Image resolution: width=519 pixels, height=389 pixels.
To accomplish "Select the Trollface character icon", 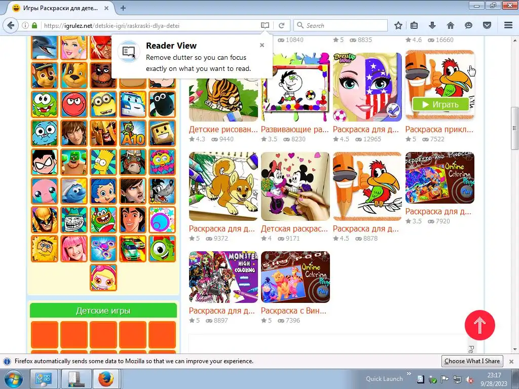I will tap(74, 220).
